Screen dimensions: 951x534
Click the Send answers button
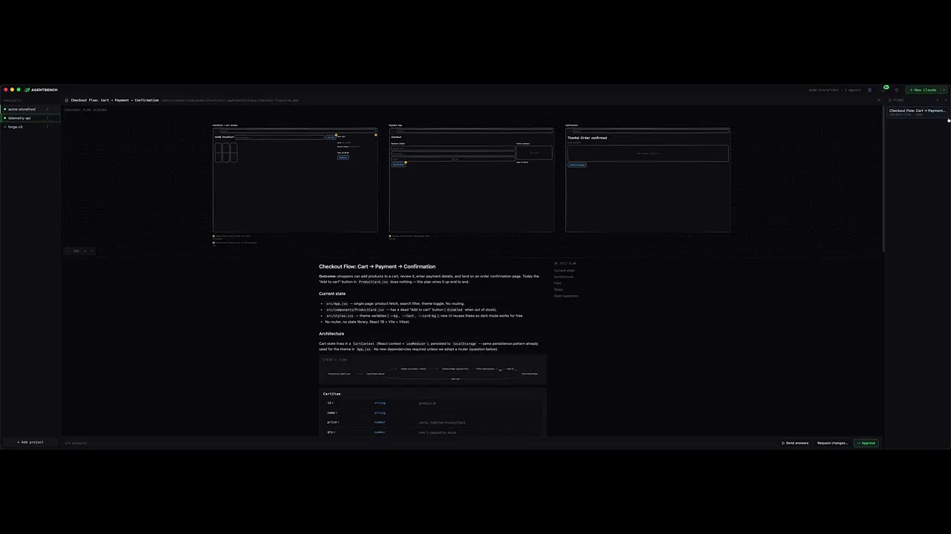coord(795,443)
